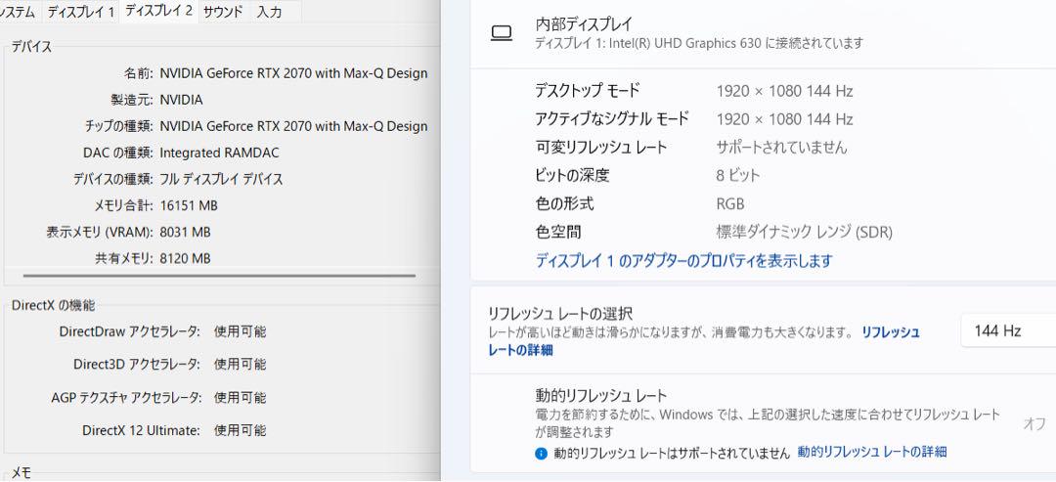Click the メモ group label
The image size is (1056, 482).
(22, 473)
